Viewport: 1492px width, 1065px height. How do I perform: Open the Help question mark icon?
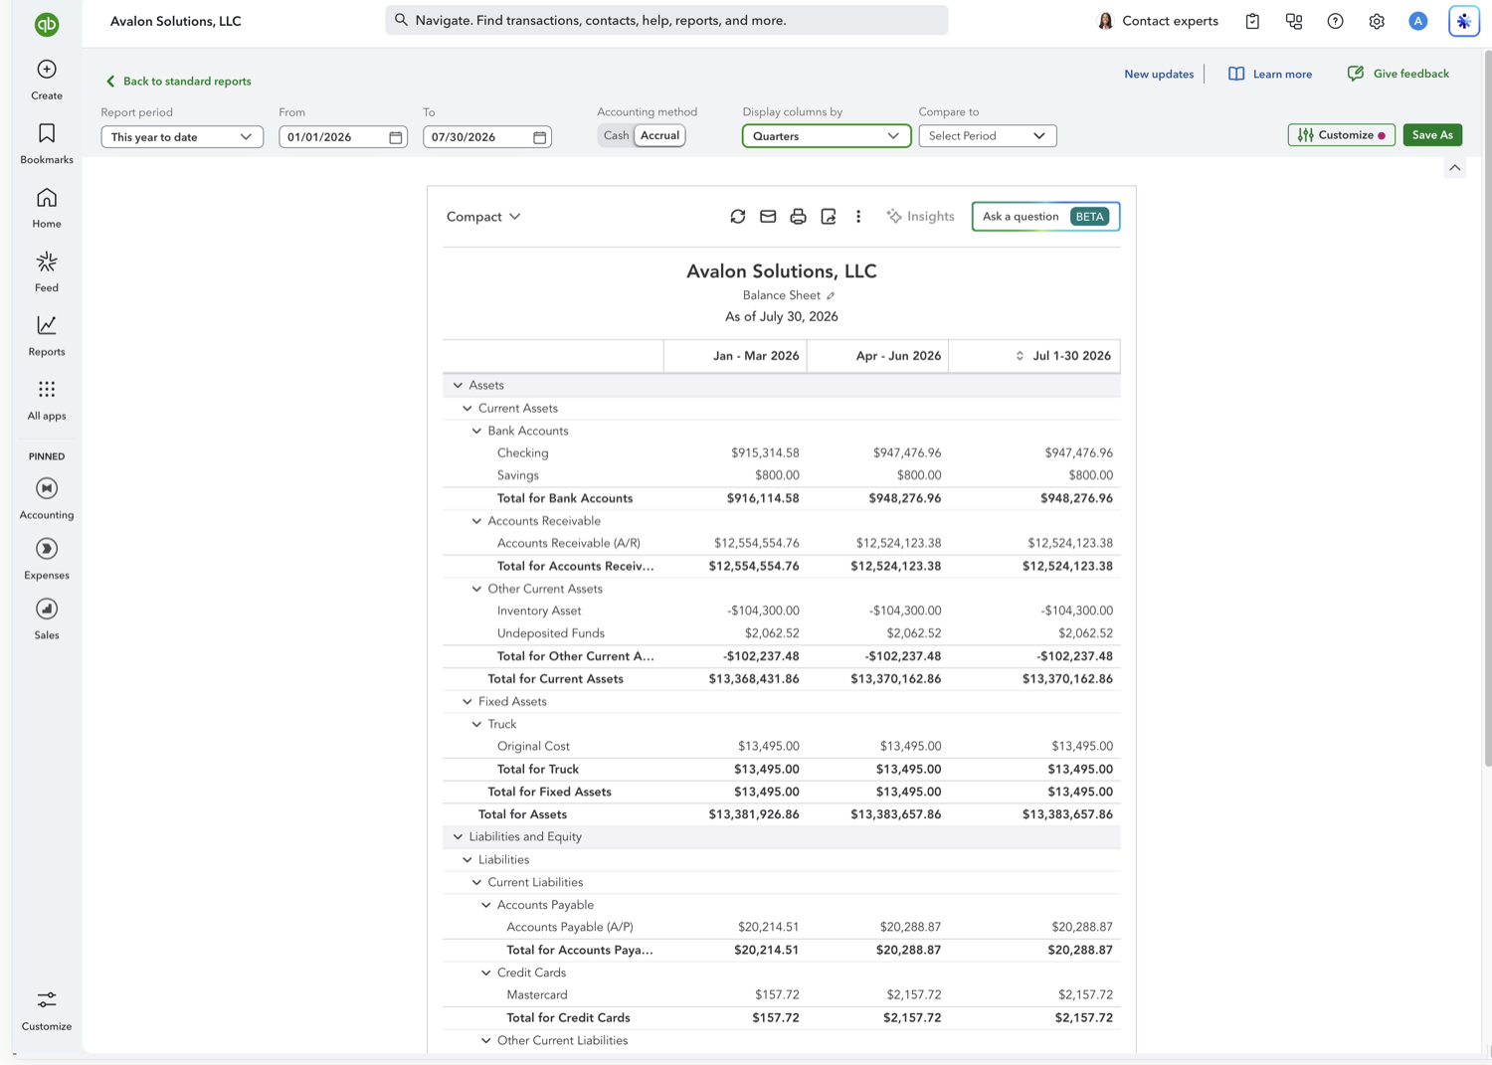1336,21
